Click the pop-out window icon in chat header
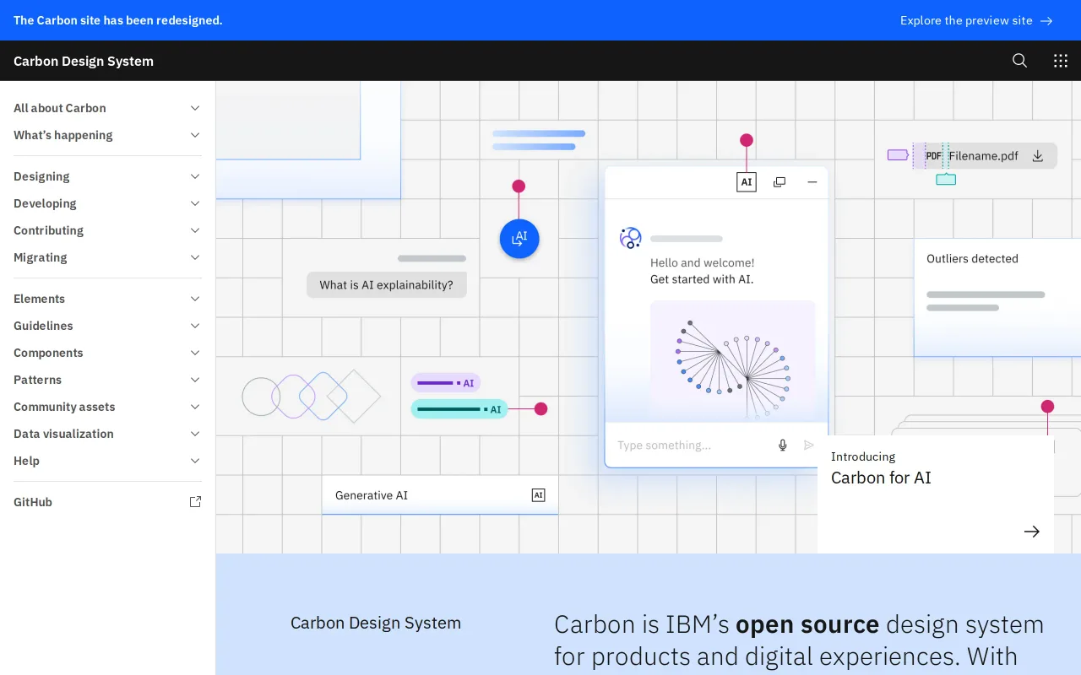This screenshot has height=675, width=1081. tap(780, 182)
